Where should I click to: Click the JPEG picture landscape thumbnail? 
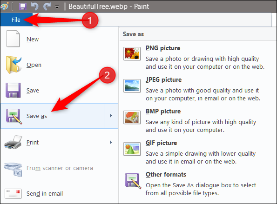(132, 86)
